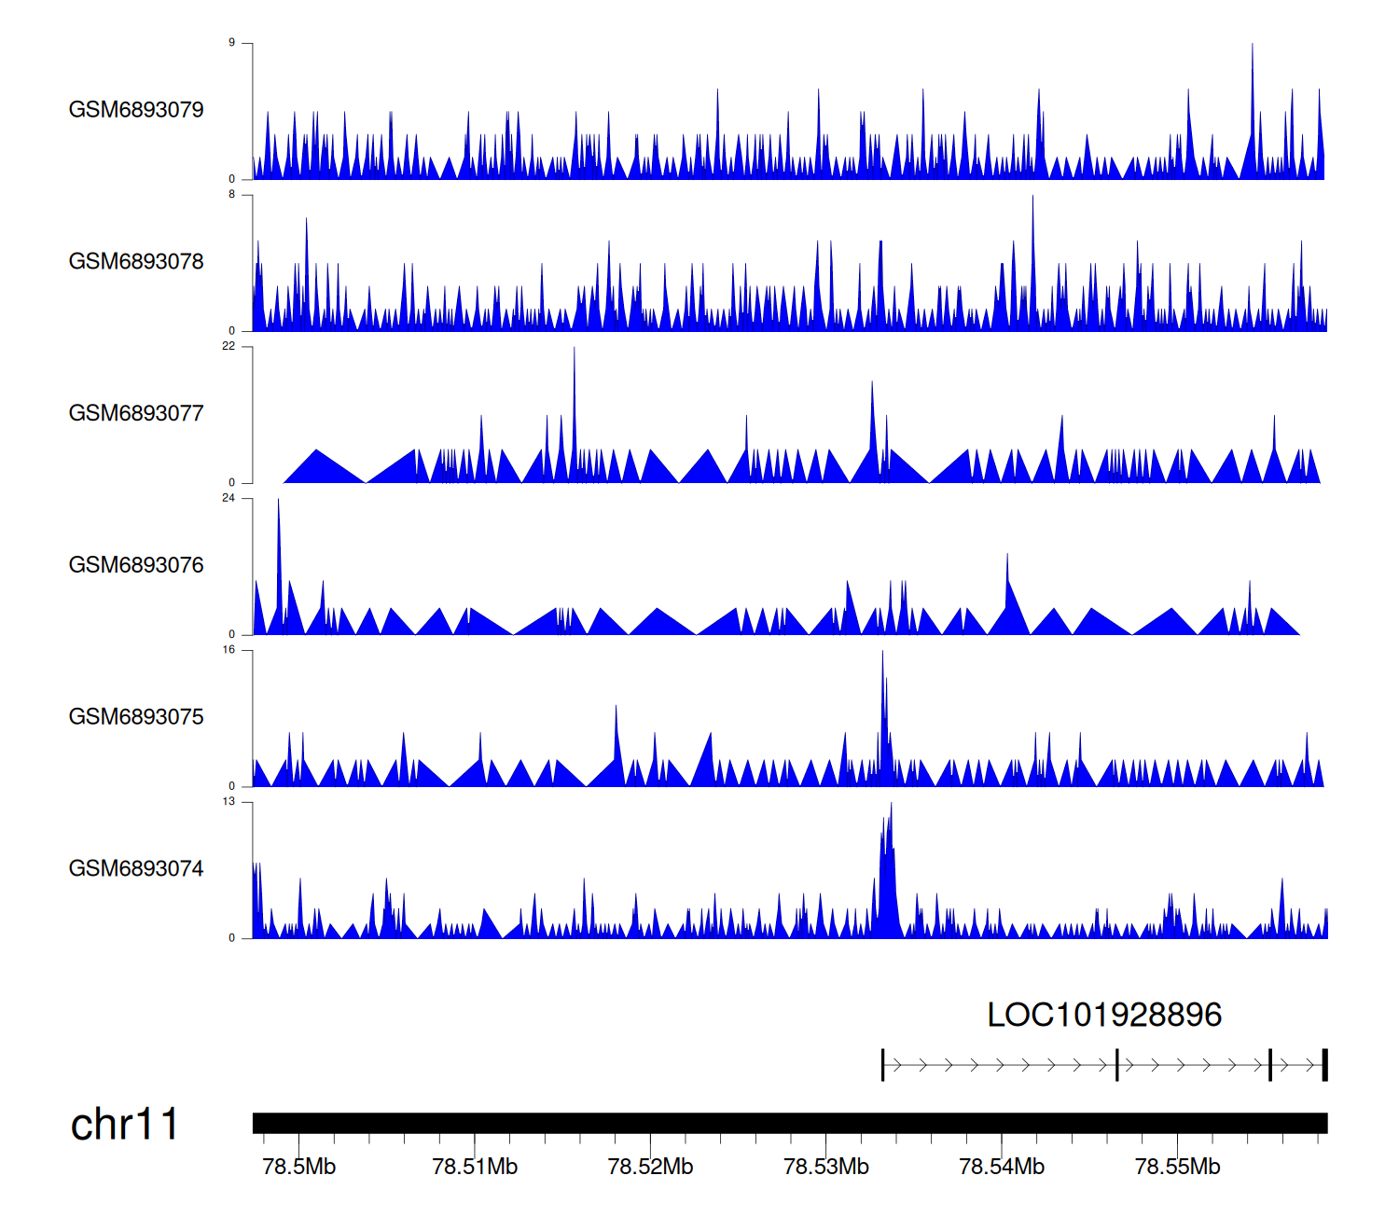Click the chr11 chromosome label
1399x1231 pixels.
coord(124,1125)
